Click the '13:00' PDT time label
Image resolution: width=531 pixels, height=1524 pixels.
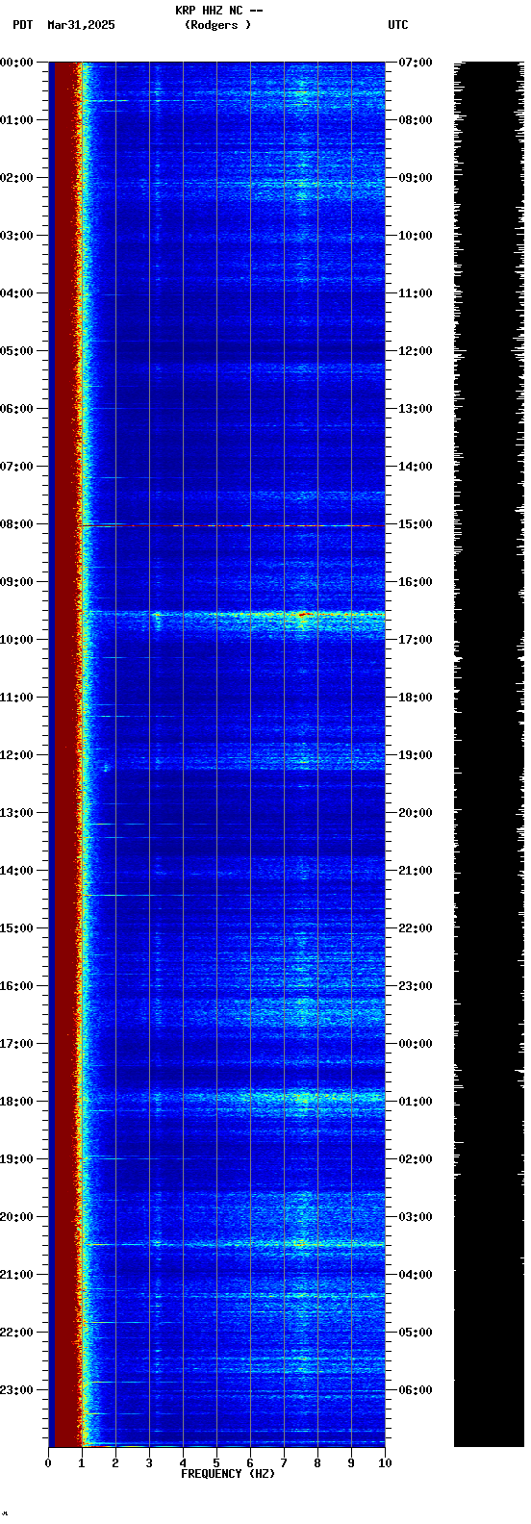coord(17,813)
